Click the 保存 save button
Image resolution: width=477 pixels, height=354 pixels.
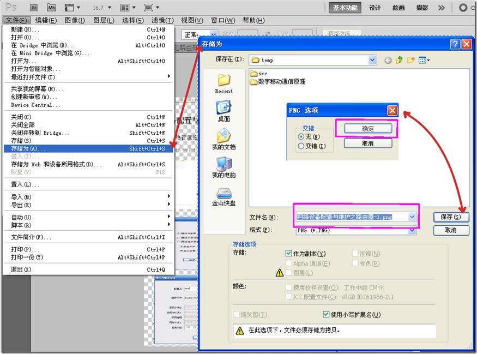(x=451, y=217)
